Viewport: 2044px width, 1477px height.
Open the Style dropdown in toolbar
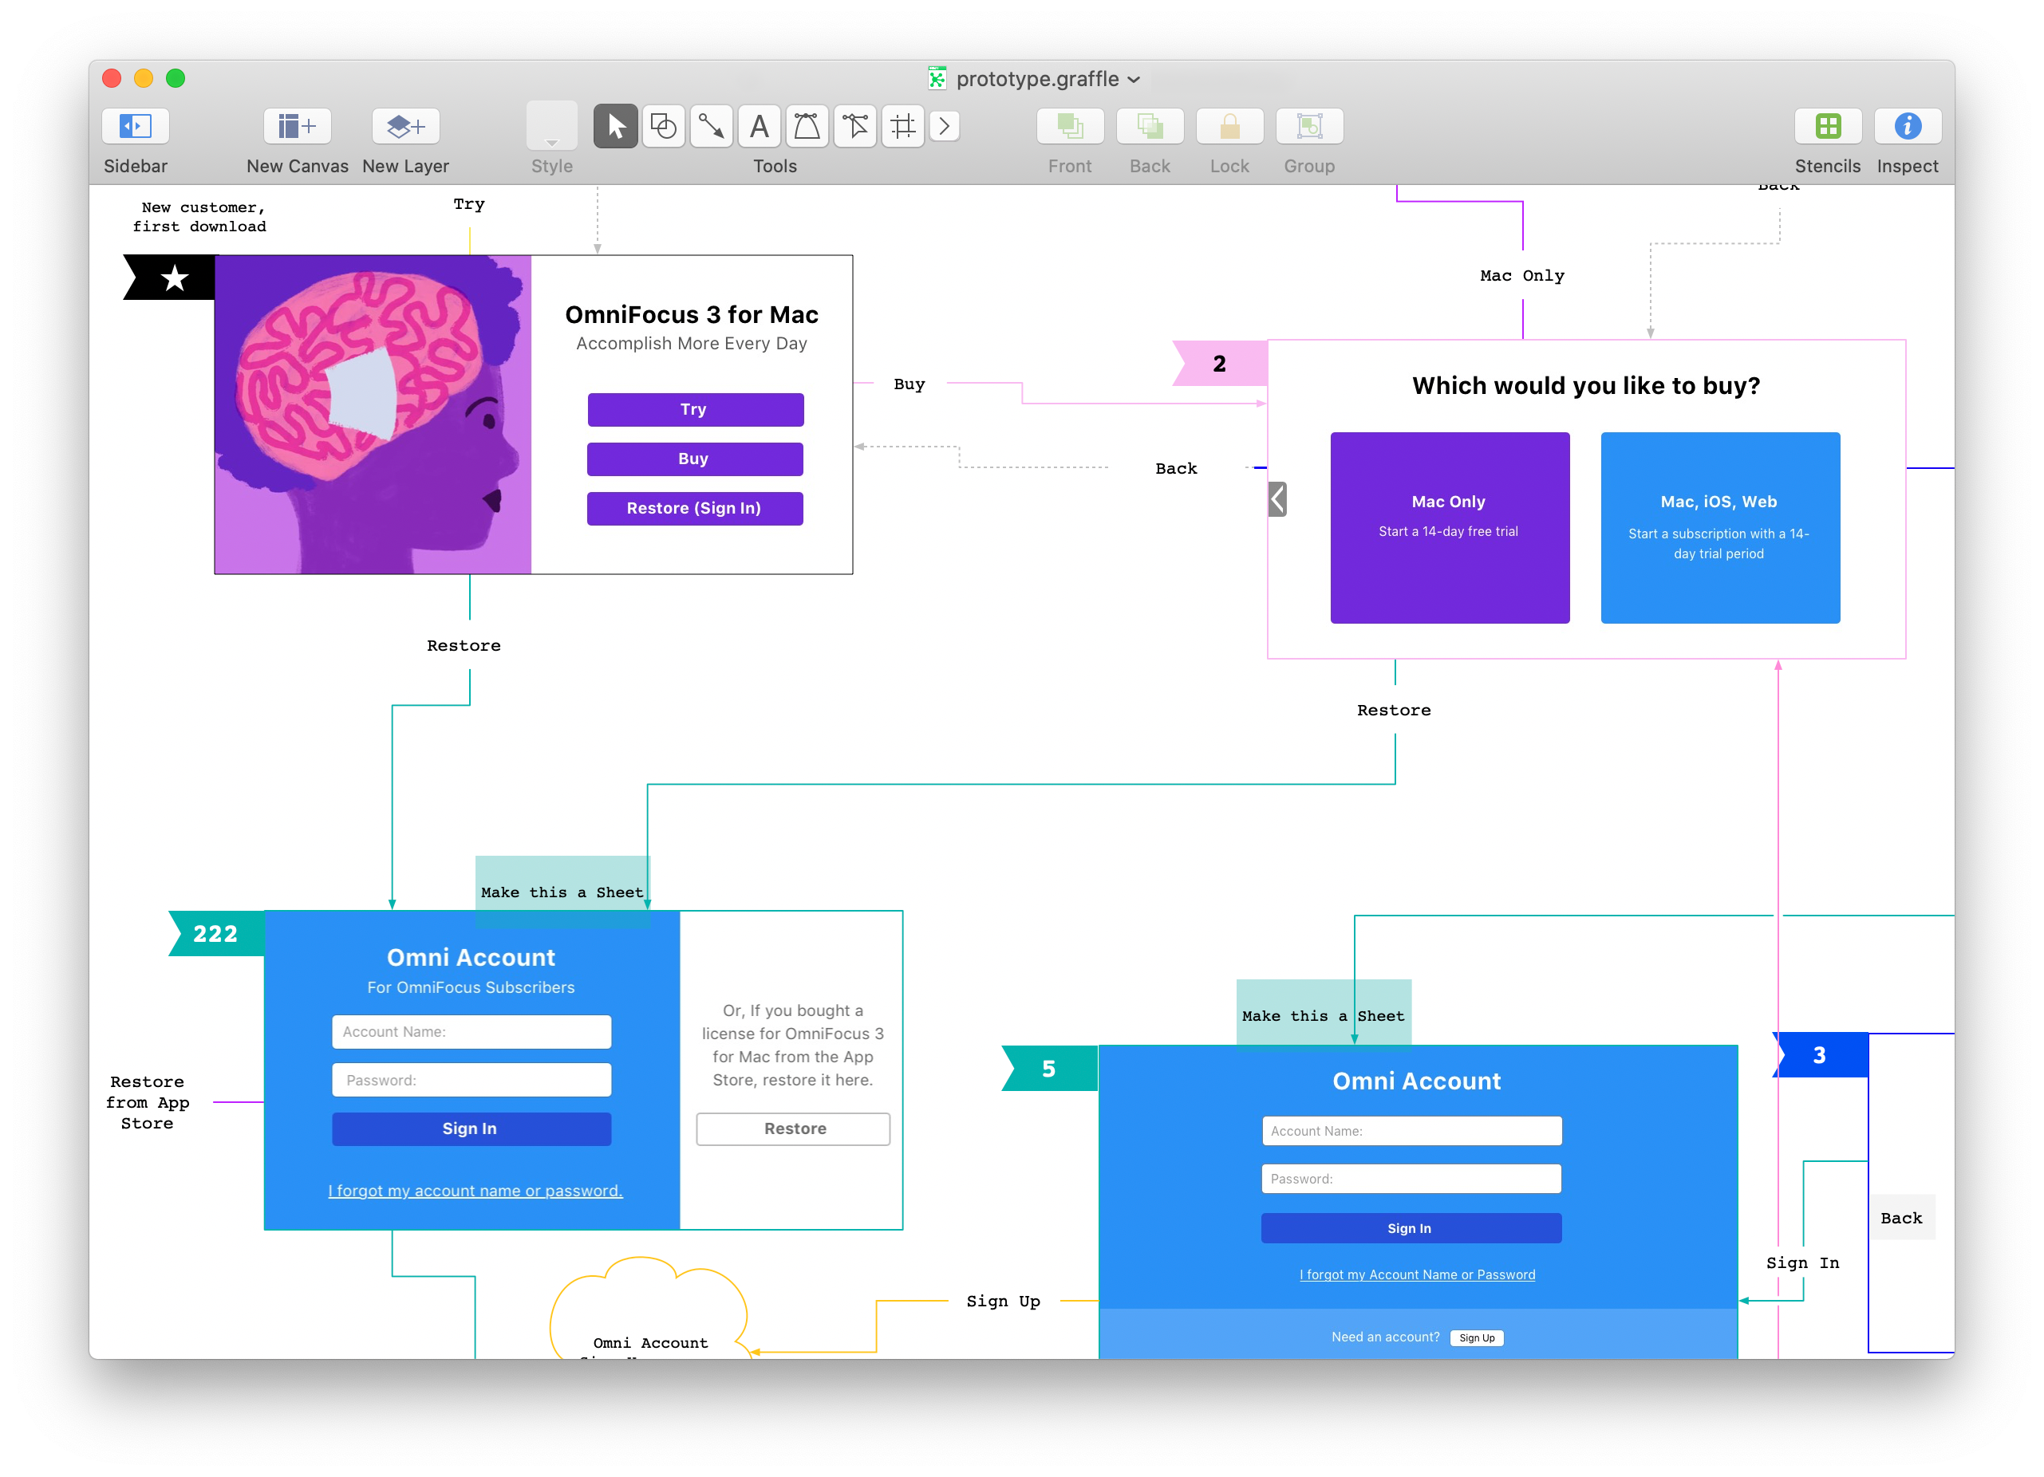click(551, 126)
